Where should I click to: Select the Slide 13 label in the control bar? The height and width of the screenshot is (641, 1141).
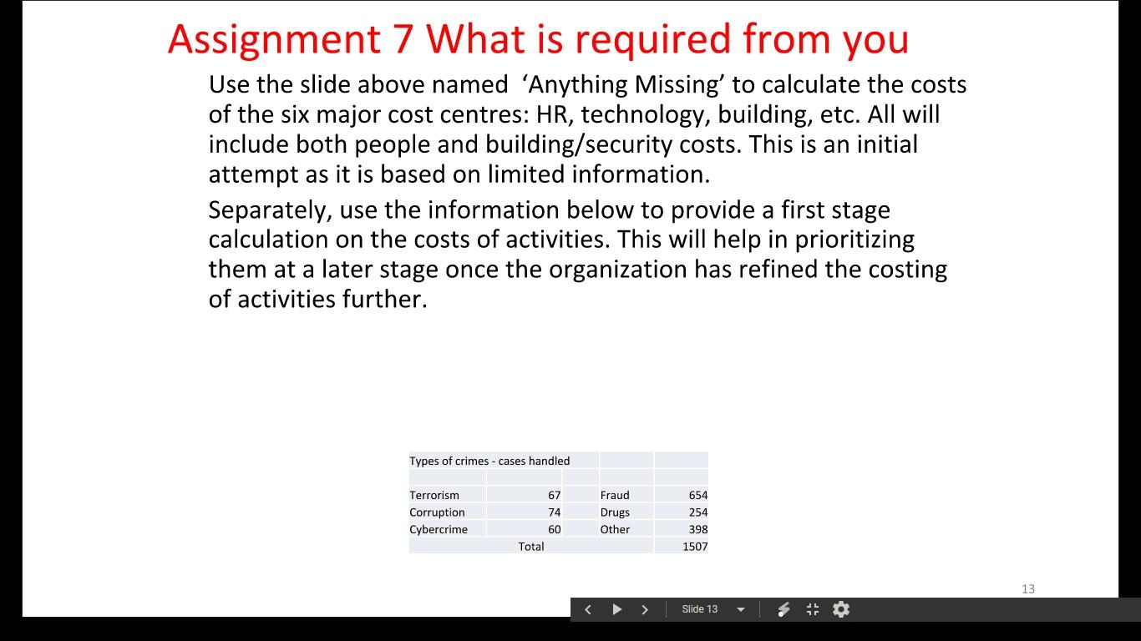click(700, 609)
